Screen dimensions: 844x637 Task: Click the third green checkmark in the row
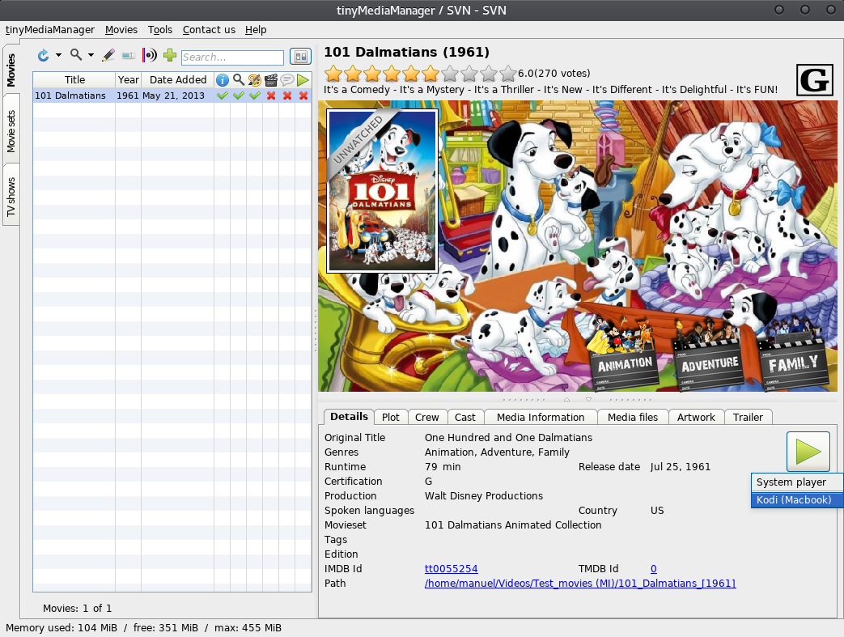click(x=255, y=96)
